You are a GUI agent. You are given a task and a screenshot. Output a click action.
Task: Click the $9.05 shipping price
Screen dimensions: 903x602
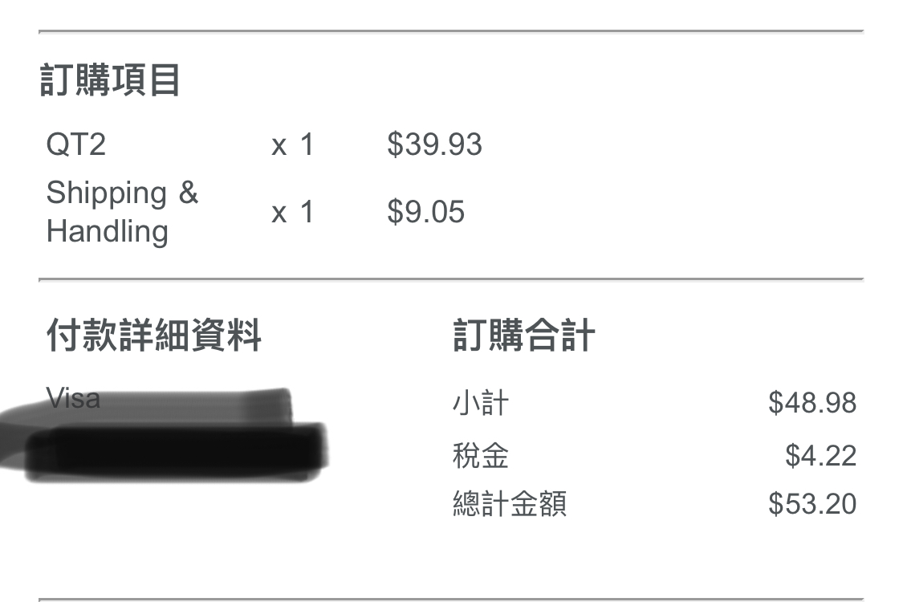click(x=425, y=212)
